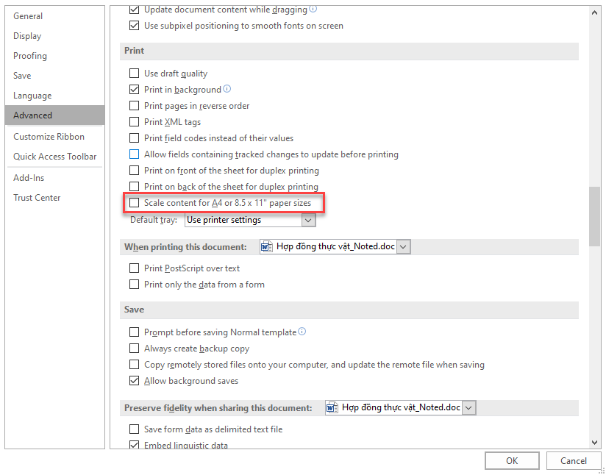Screen dimensions: 606x475
Task: Select the Advanced category
Action: pos(55,115)
